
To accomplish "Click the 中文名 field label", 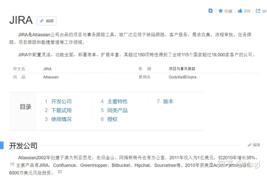I will point(19,69).
